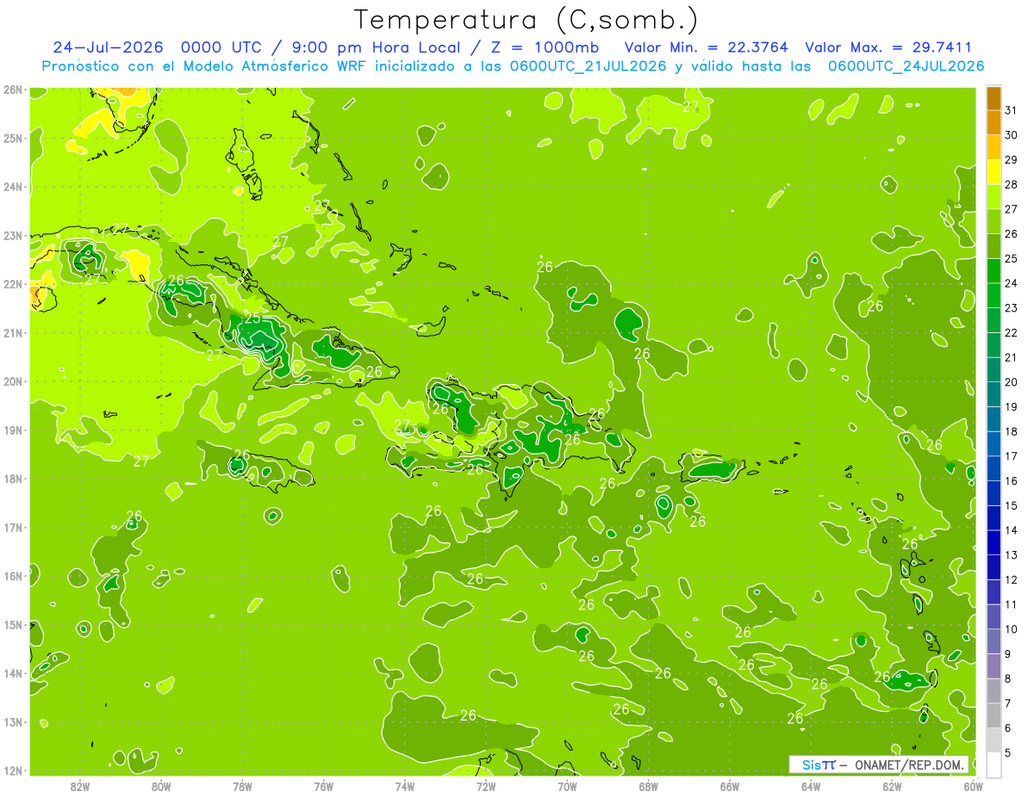Viewport: 1034px width, 798px height.
Task: Click the legend value "22"
Action: coord(1012,333)
